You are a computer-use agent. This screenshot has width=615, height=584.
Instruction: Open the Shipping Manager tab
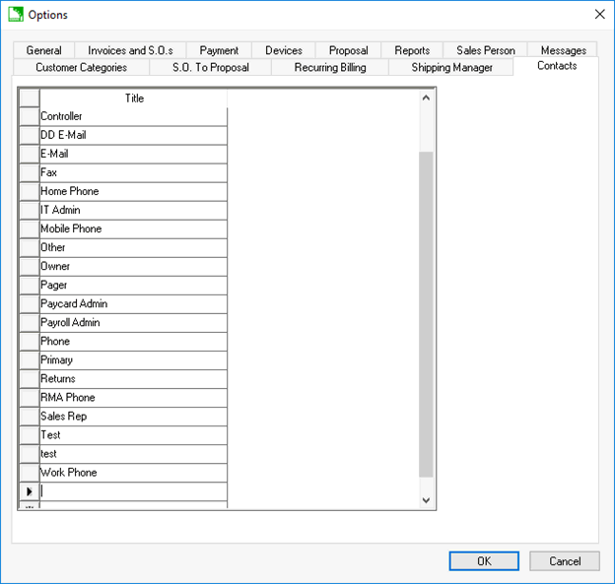tap(450, 68)
